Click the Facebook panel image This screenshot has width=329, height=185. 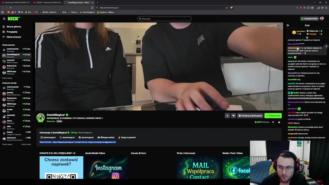coord(236,168)
